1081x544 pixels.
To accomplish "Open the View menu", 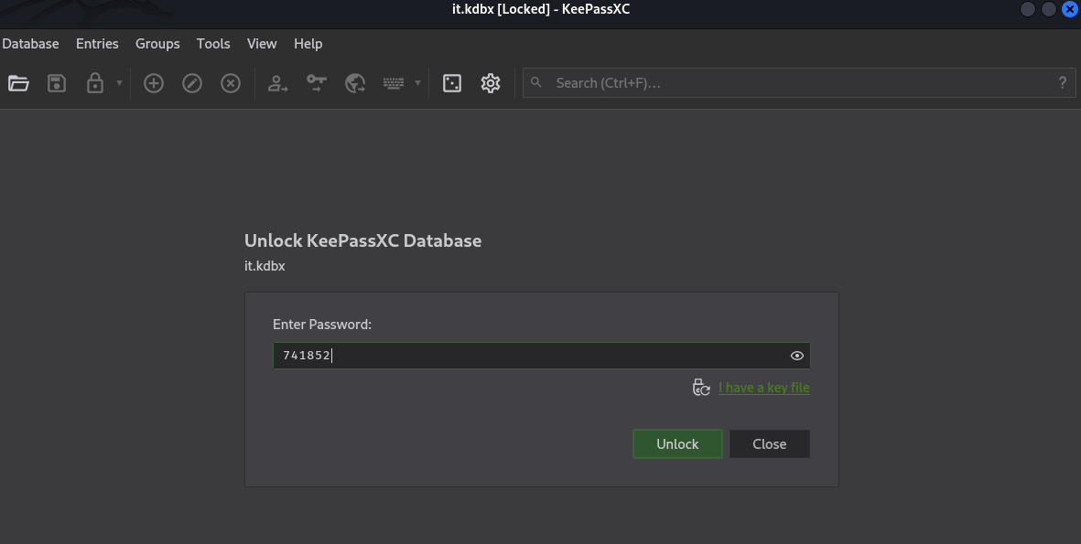I will (262, 43).
